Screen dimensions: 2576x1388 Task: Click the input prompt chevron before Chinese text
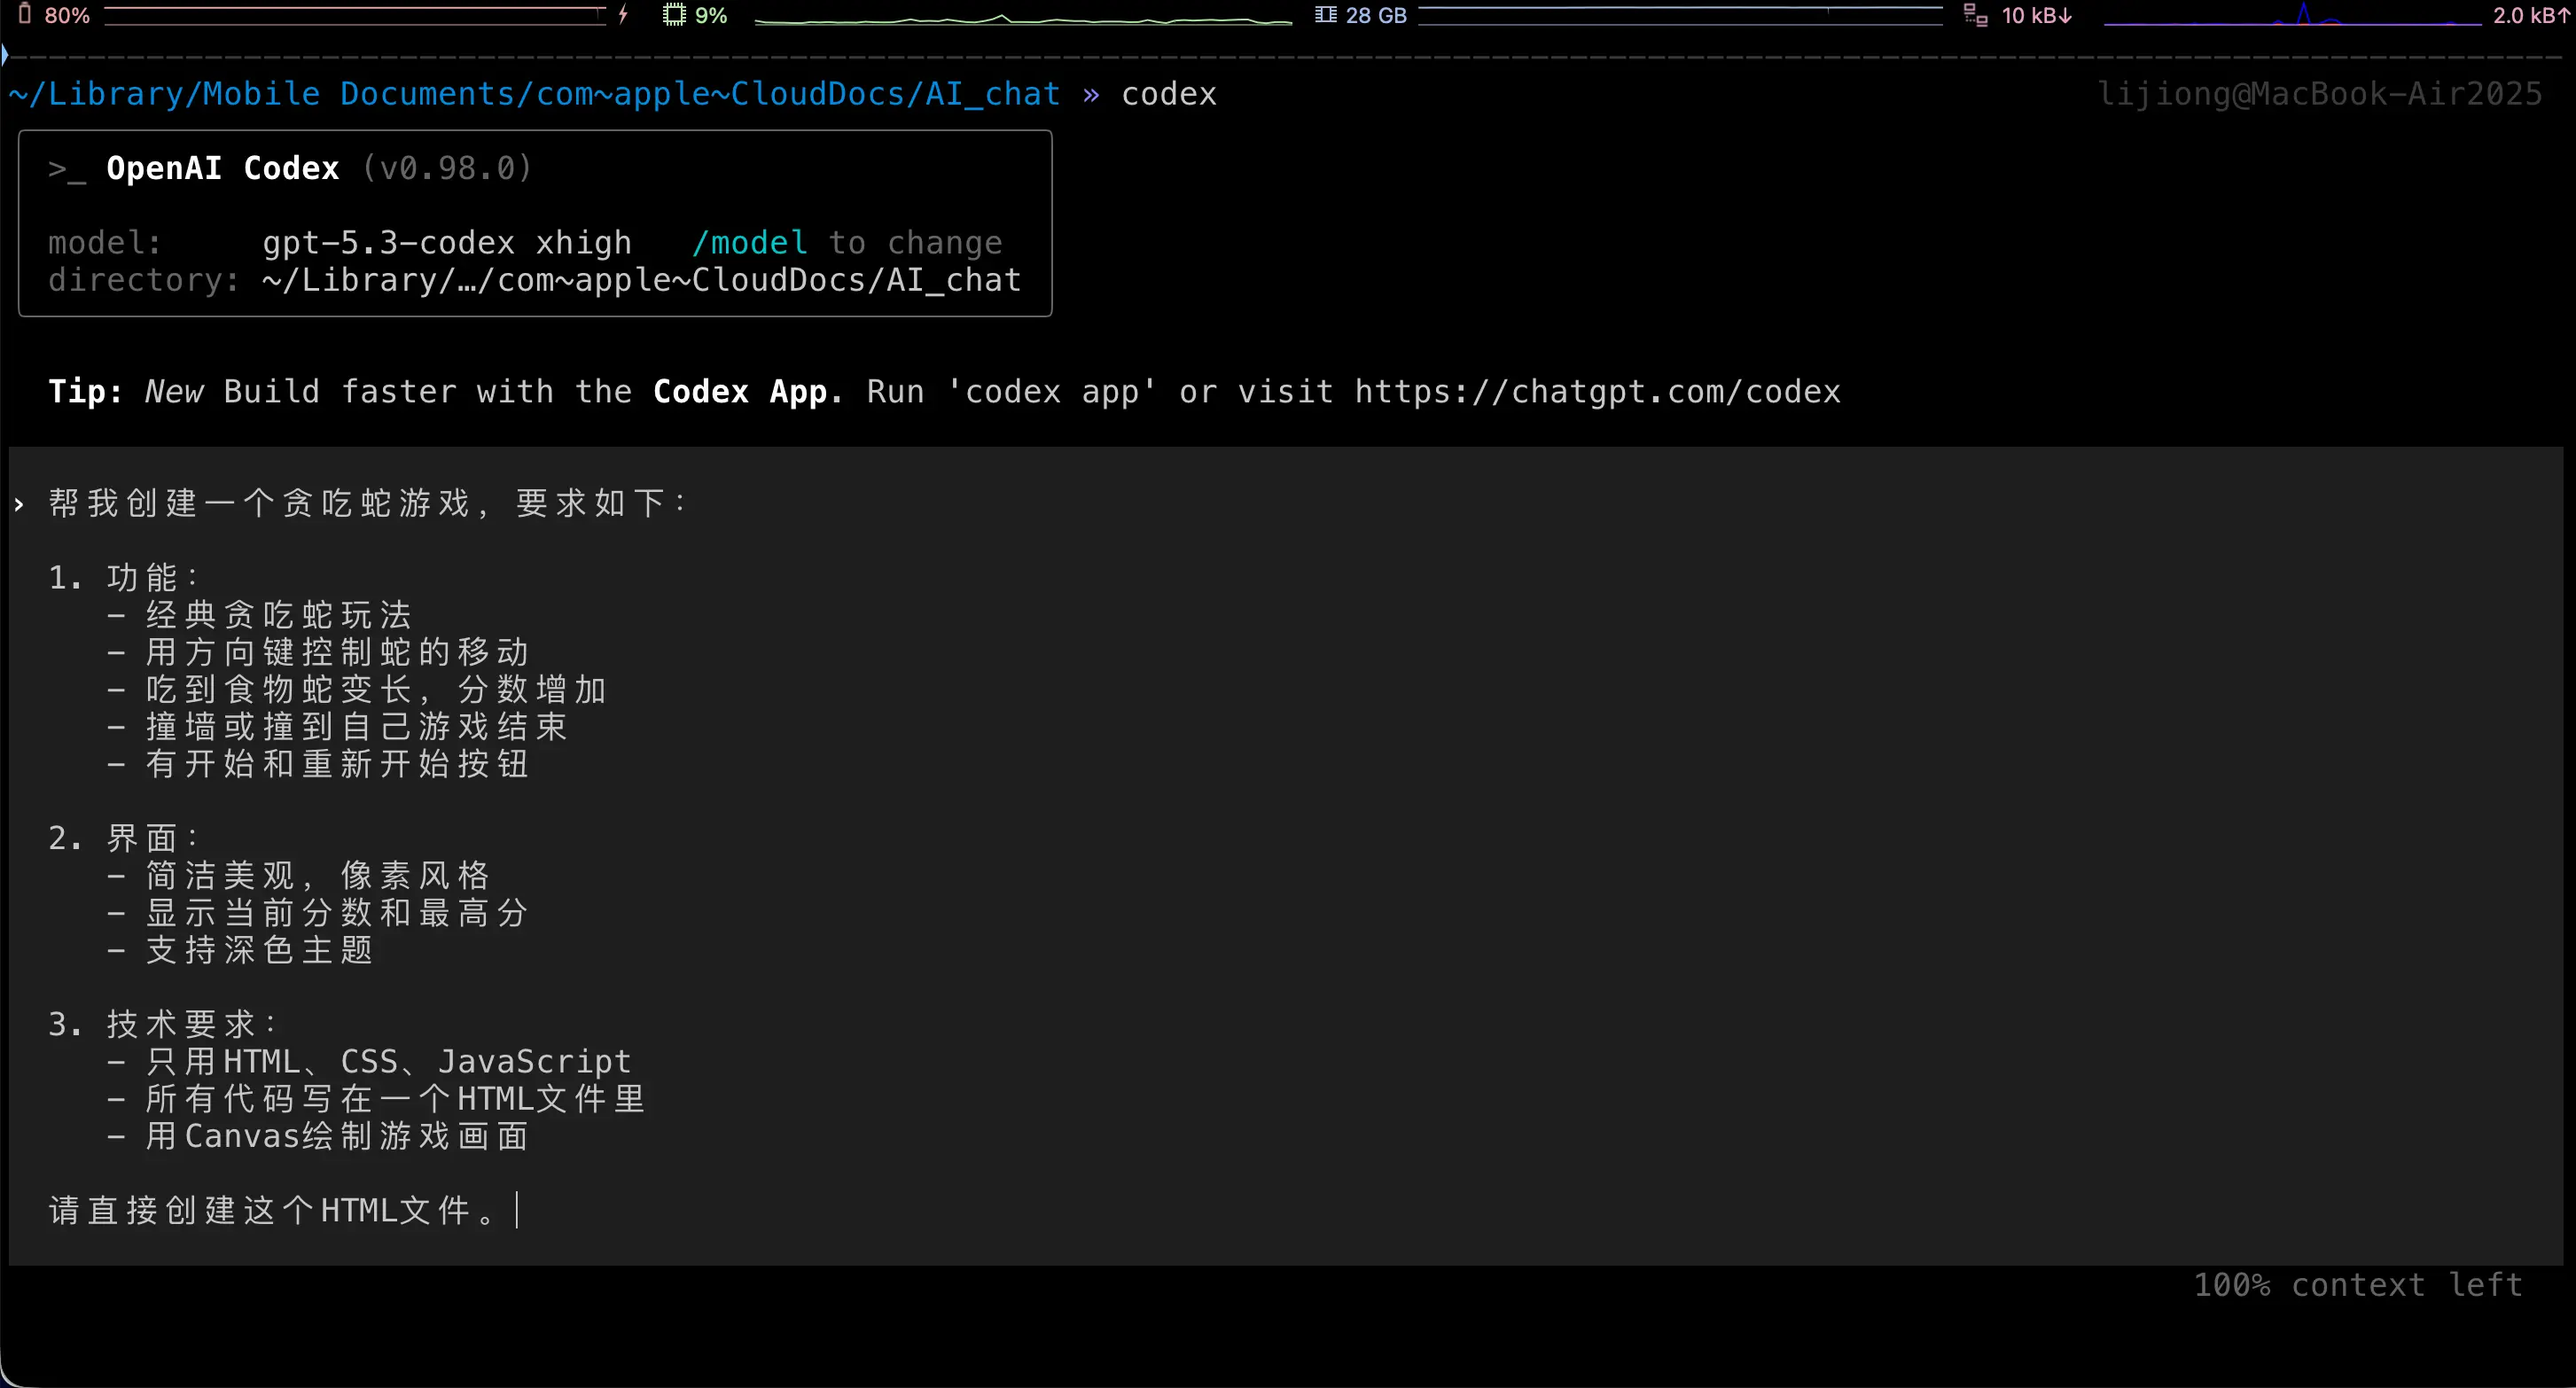click(19, 504)
